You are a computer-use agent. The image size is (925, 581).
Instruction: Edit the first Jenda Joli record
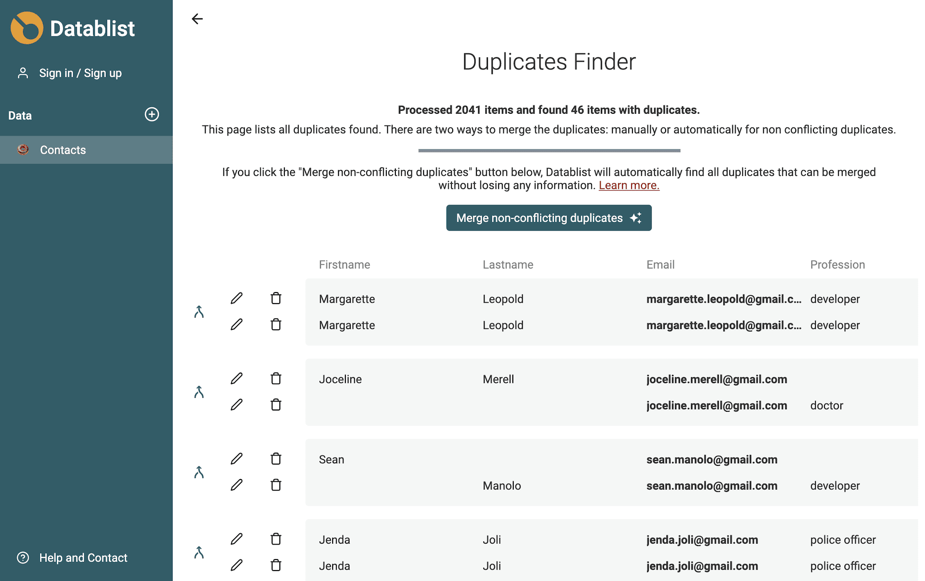pyautogui.click(x=237, y=539)
